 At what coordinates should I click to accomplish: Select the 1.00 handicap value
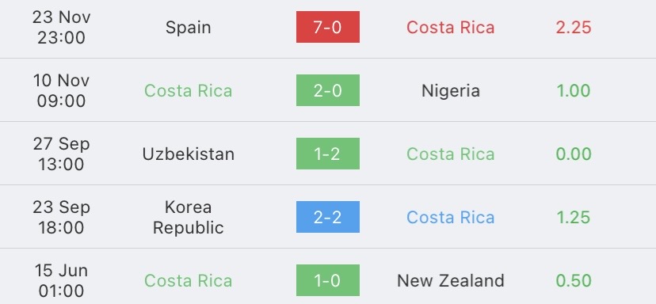point(573,91)
